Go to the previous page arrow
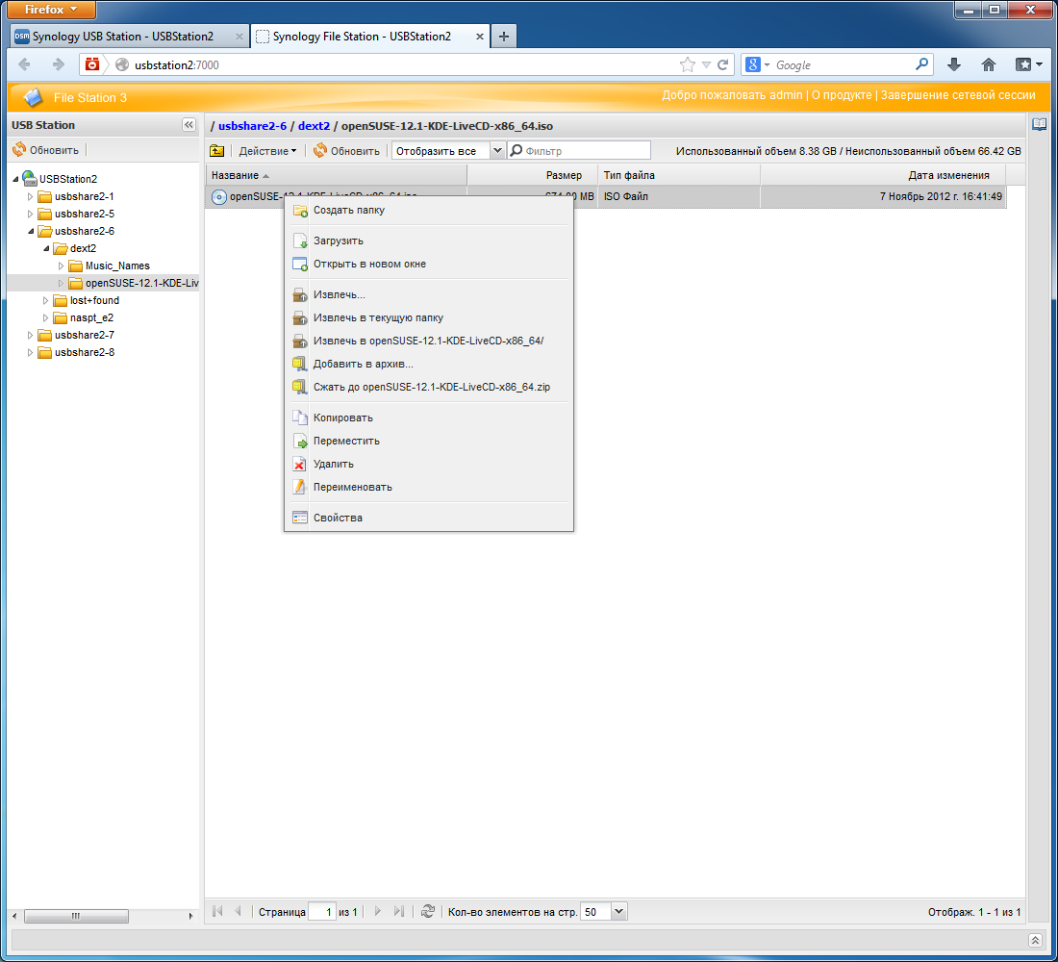1058x962 pixels. pos(238,911)
